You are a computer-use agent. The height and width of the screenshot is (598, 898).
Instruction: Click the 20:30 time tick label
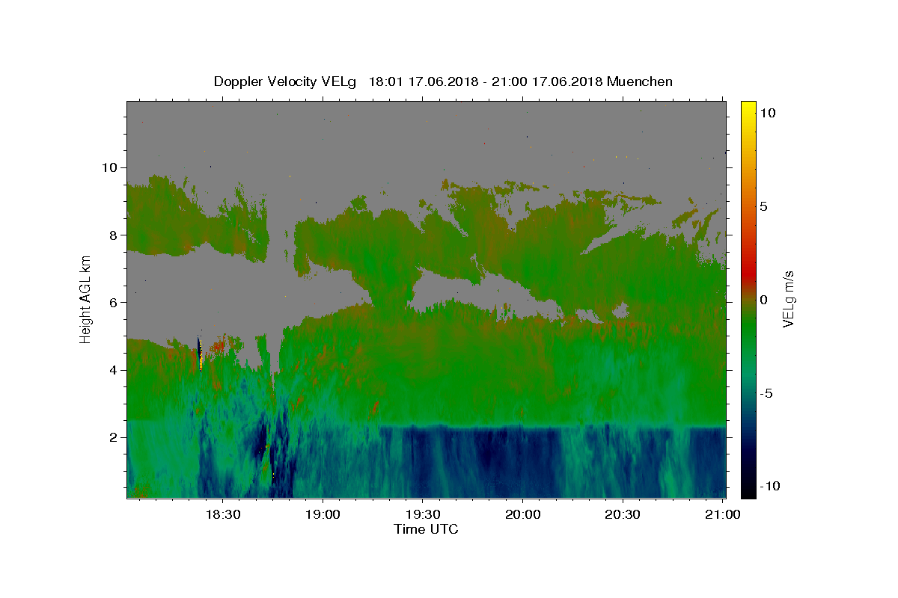(x=622, y=514)
